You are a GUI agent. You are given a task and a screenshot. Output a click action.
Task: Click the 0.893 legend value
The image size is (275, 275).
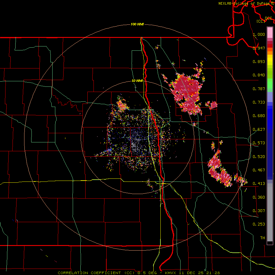pos(259,61)
